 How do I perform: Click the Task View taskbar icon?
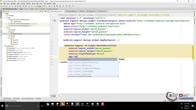pyautogui.click(x=42, y=106)
